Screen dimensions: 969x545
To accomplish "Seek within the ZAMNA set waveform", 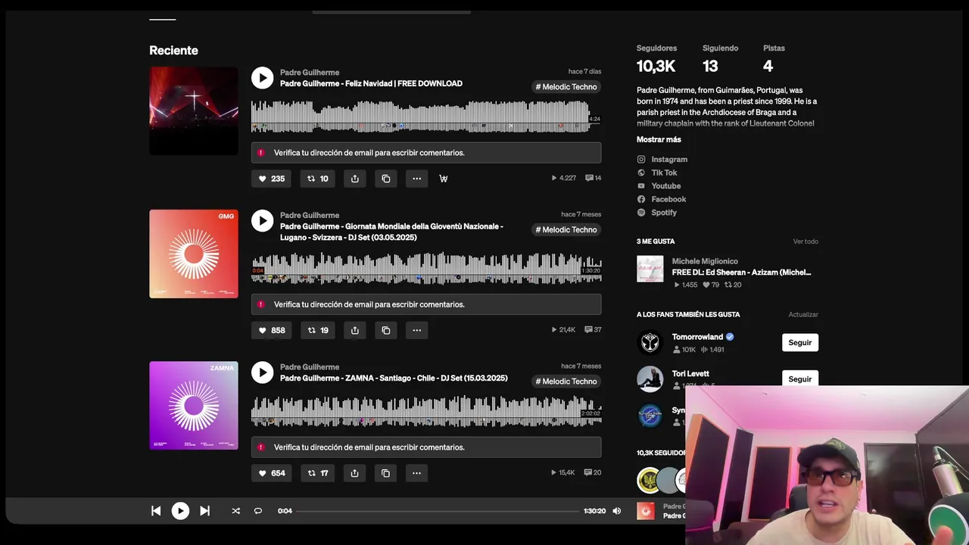I will (x=426, y=411).
